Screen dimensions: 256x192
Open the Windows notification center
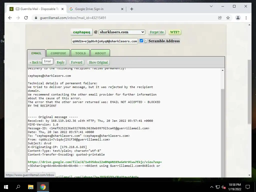(x=248, y=187)
